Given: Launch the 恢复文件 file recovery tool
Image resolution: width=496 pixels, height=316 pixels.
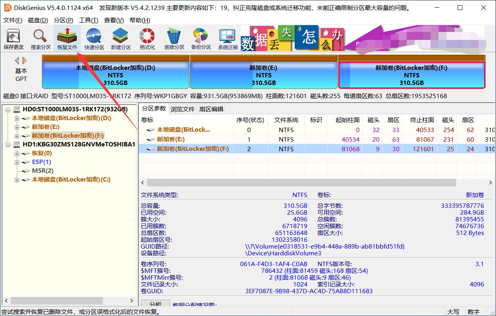Looking at the screenshot, I should click(x=67, y=39).
